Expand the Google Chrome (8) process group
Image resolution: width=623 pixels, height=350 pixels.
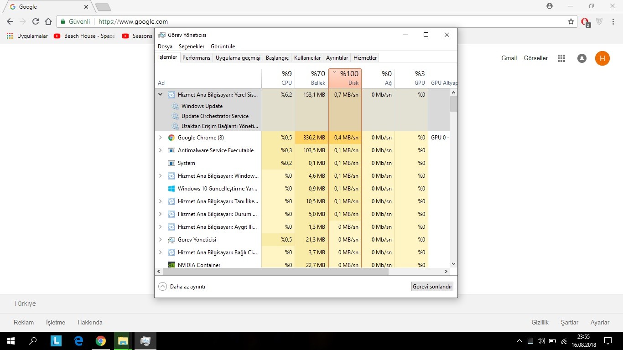point(160,138)
